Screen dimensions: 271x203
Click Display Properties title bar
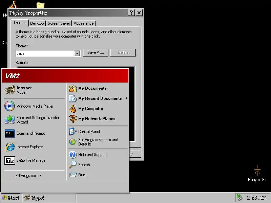[68, 13]
